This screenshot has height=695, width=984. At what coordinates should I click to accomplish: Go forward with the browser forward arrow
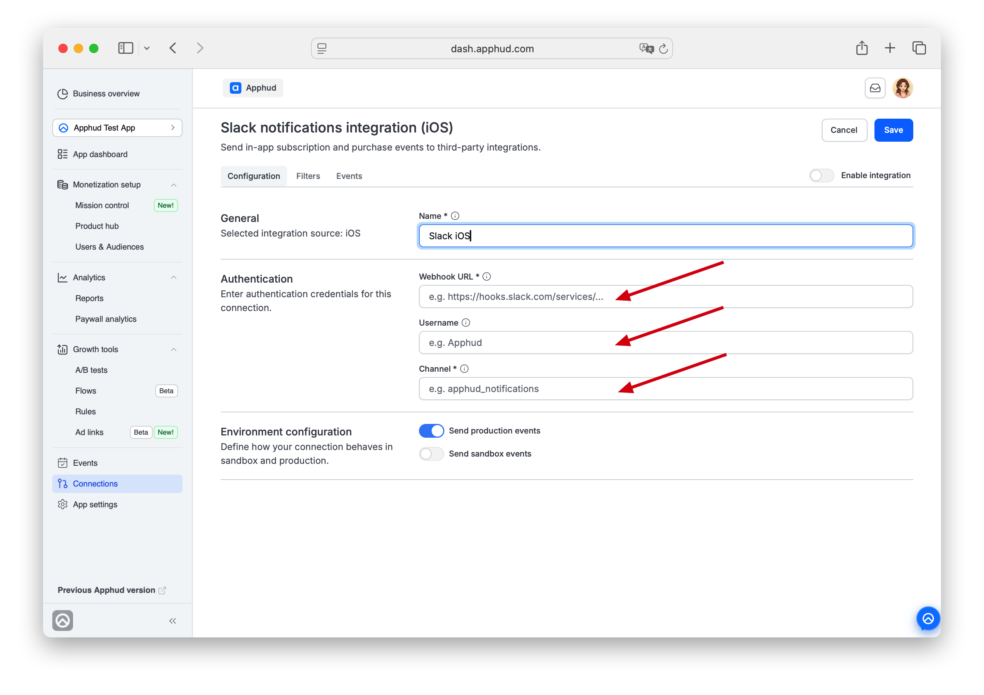coord(200,48)
